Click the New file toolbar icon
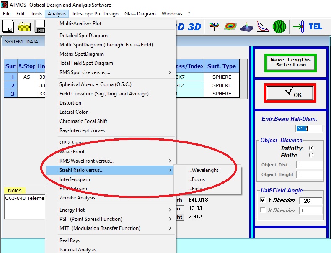This screenshot has width=331, height=253. pos(8,27)
